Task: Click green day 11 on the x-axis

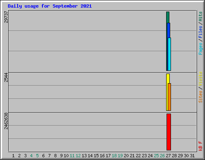Action: click(72, 156)
